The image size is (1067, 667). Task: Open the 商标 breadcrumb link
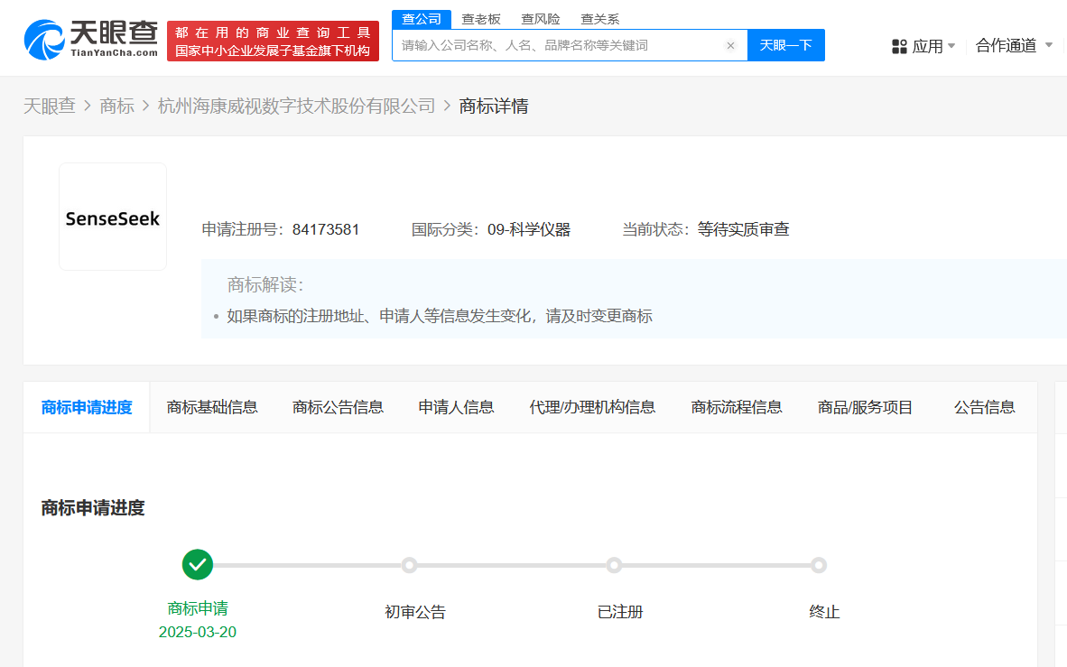116,107
